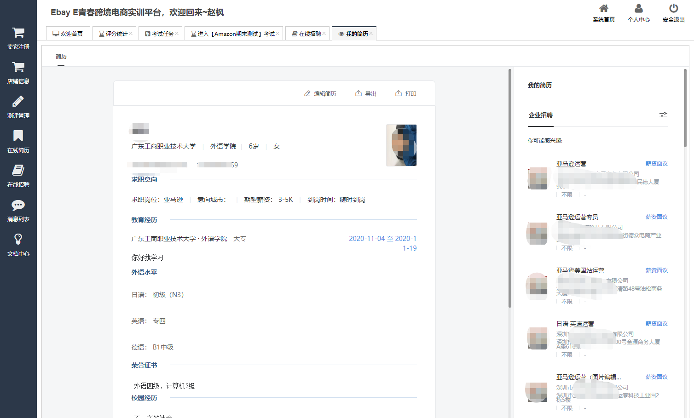This screenshot has width=694, height=418.
Task: Close the 考试任务 tab
Action: [x=177, y=34]
